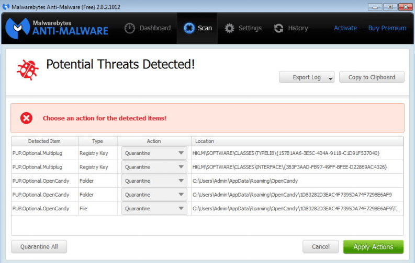Select PUP.Optional.OpenCandy entry of type File
This screenshot has height=263, width=415.
coord(41,208)
